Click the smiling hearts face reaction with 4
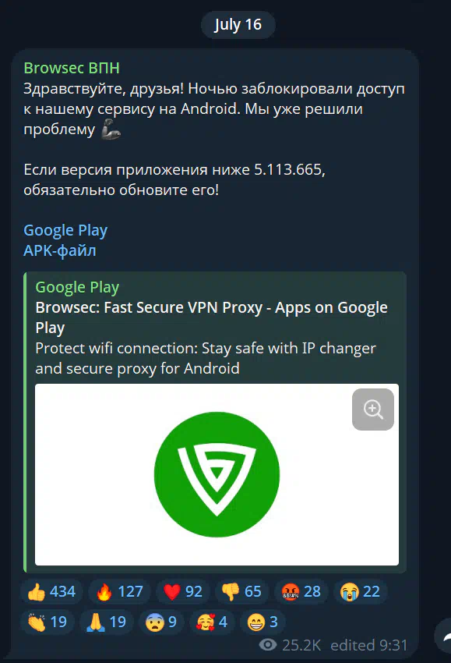451x663 pixels. tap(212, 622)
